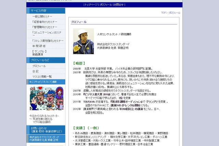Click the 2010年 ビジネス書大賞 entry line
The height and width of the screenshot is (146, 219).
pyautogui.click(x=115, y=94)
